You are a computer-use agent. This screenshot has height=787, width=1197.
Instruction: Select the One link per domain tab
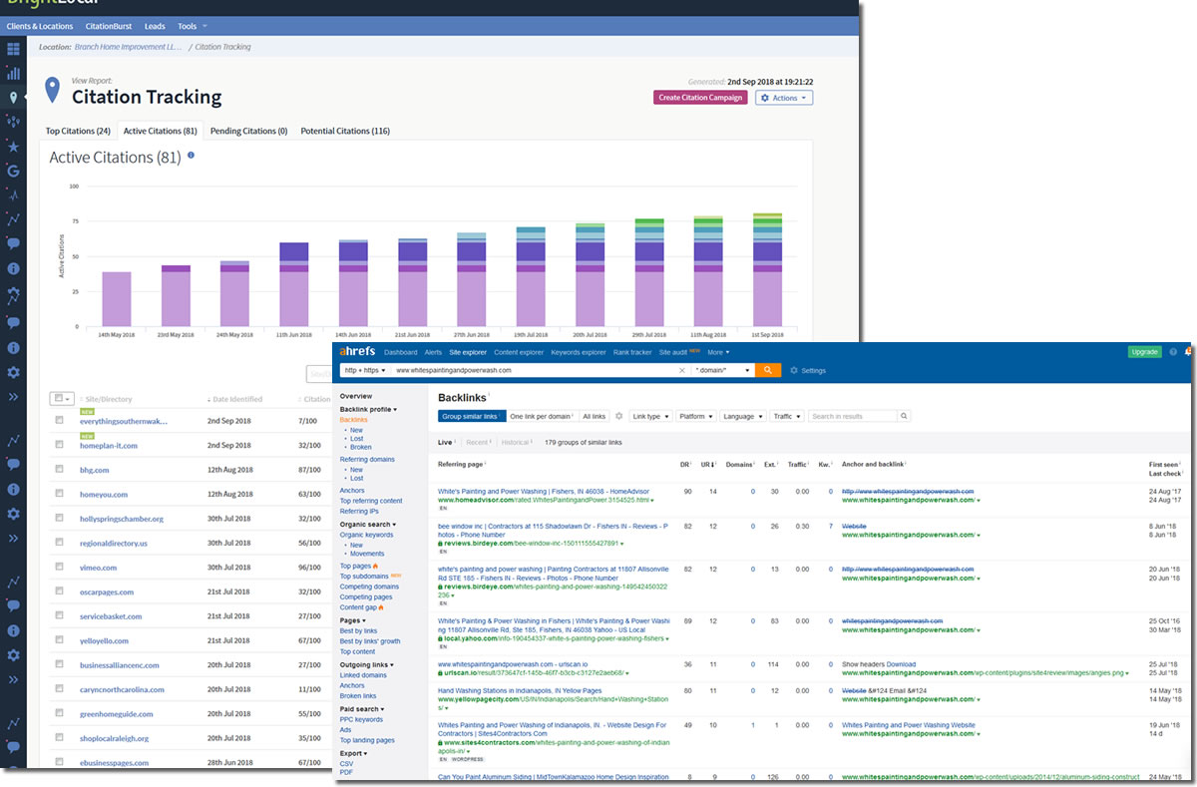tap(541, 416)
